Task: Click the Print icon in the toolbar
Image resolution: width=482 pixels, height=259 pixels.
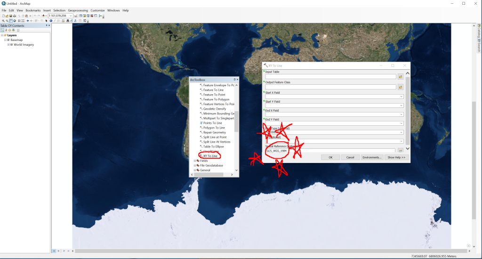Action: pos(15,16)
